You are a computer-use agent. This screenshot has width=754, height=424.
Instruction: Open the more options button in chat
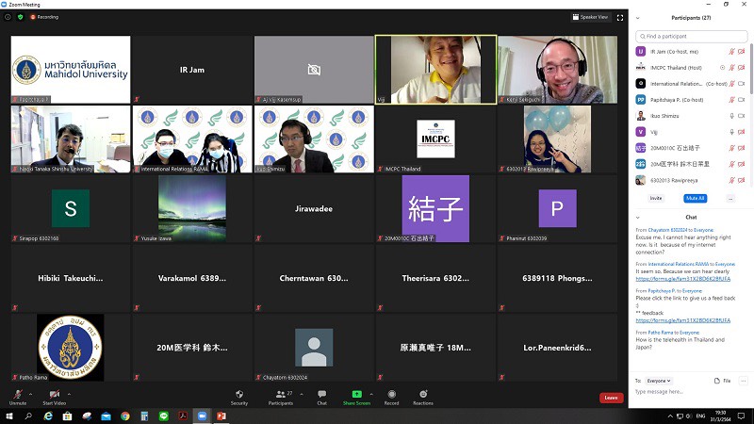click(742, 380)
